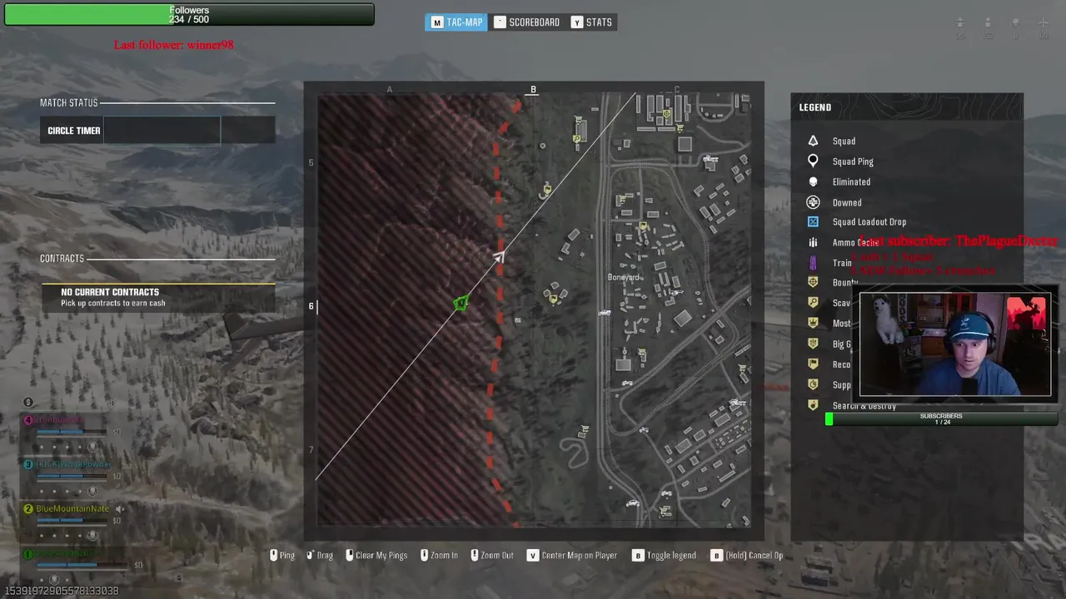Click the Scavenger contract legend icon

813,303
